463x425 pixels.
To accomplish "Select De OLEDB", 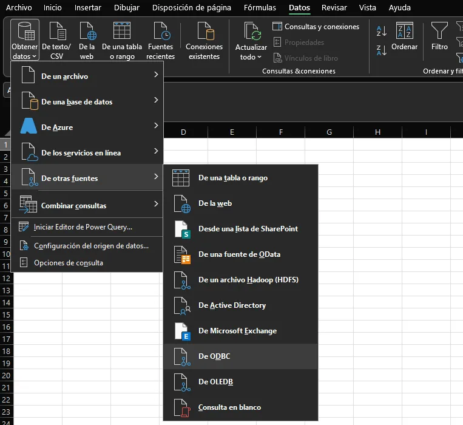I will click(241, 381).
